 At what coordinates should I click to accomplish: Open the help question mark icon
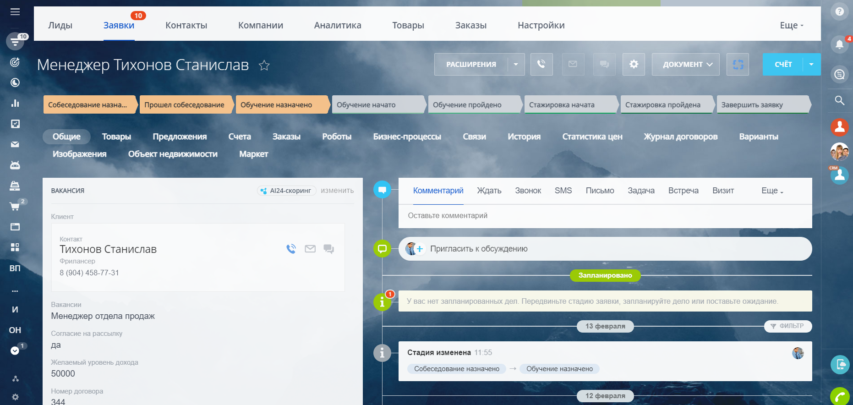(x=839, y=12)
